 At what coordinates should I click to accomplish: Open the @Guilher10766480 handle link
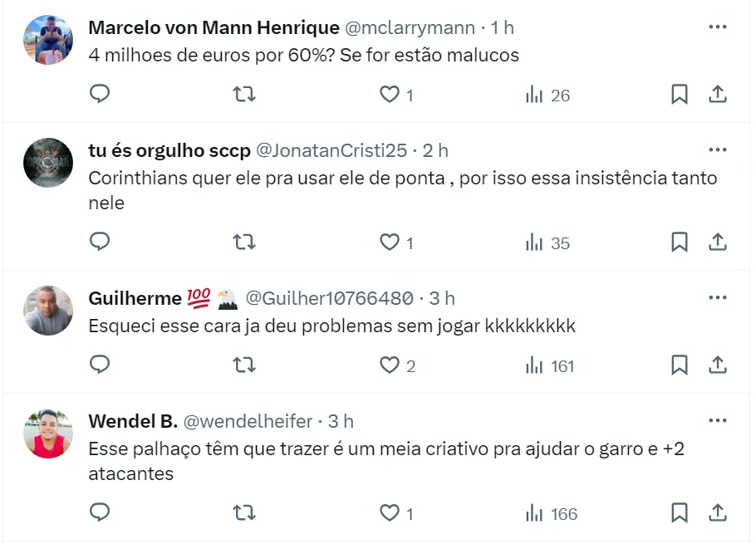click(329, 298)
